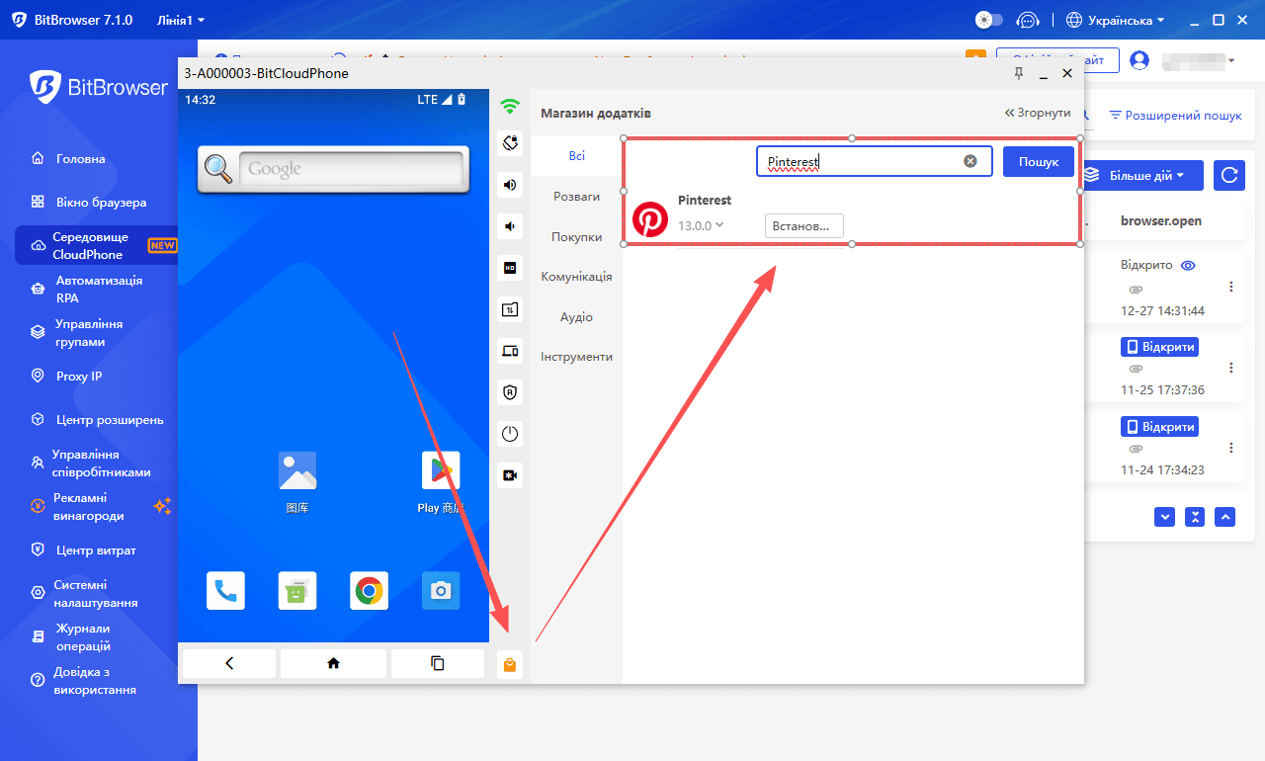Click the down chevron pagination button
The width and height of the screenshot is (1265, 761).
pyautogui.click(x=1164, y=517)
